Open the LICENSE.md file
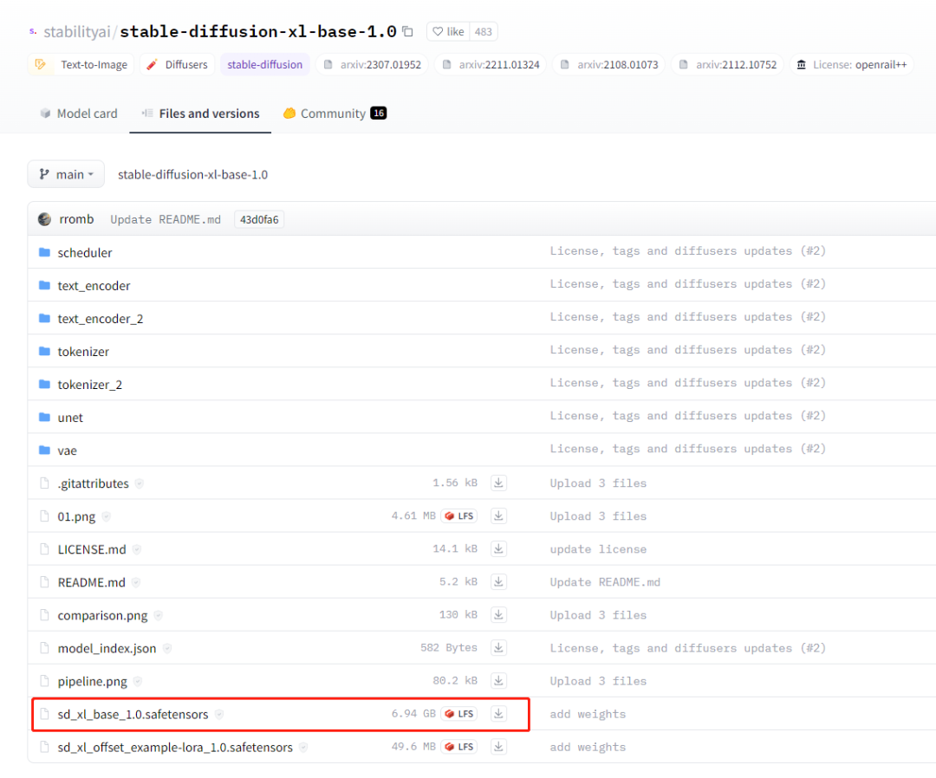The width and height of the screenshot is (936, 778). (92, 549)
